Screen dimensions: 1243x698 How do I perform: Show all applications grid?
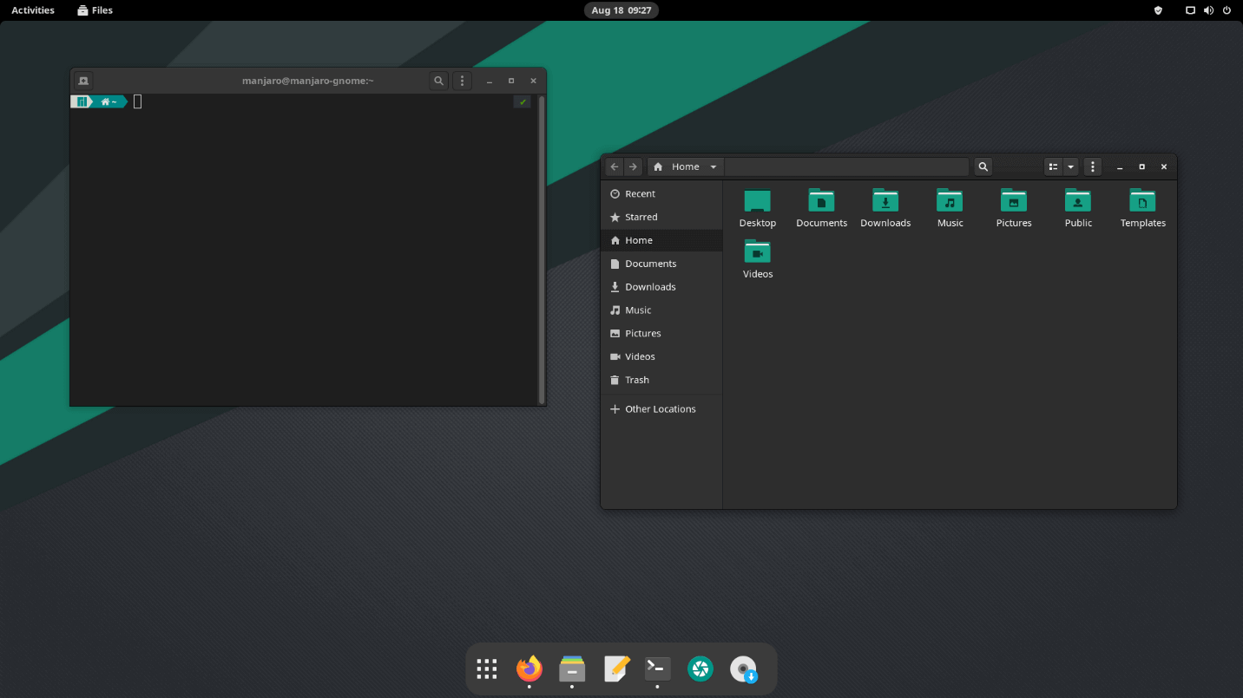coord(487,669)
